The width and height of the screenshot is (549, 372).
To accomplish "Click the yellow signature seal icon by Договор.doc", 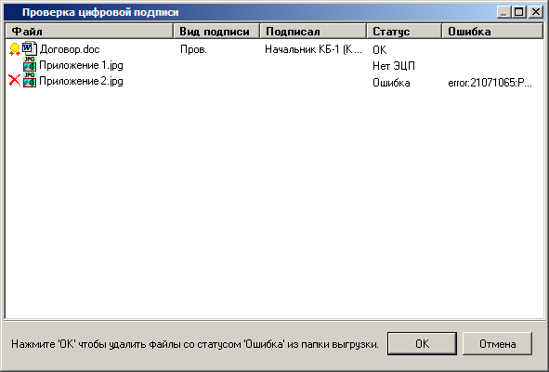I will click(14, 49).
